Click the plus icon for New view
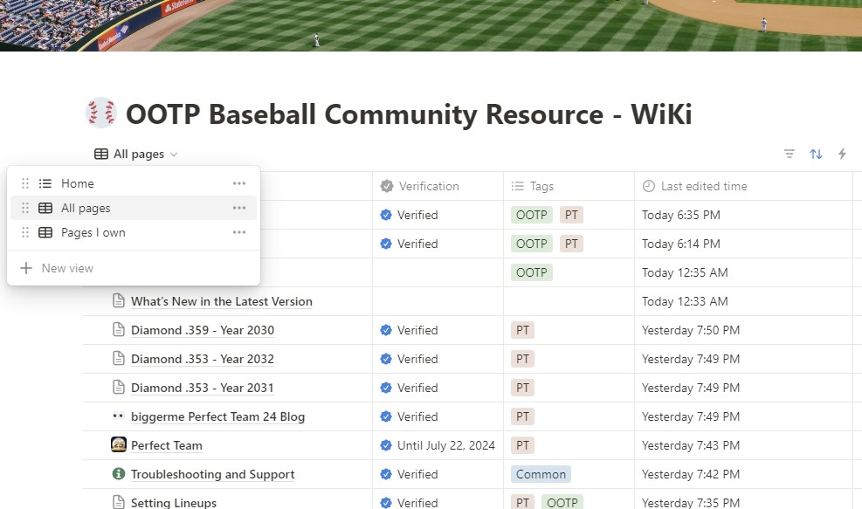The height and width of the screenshot is (509, 862). tap(26, 268)
